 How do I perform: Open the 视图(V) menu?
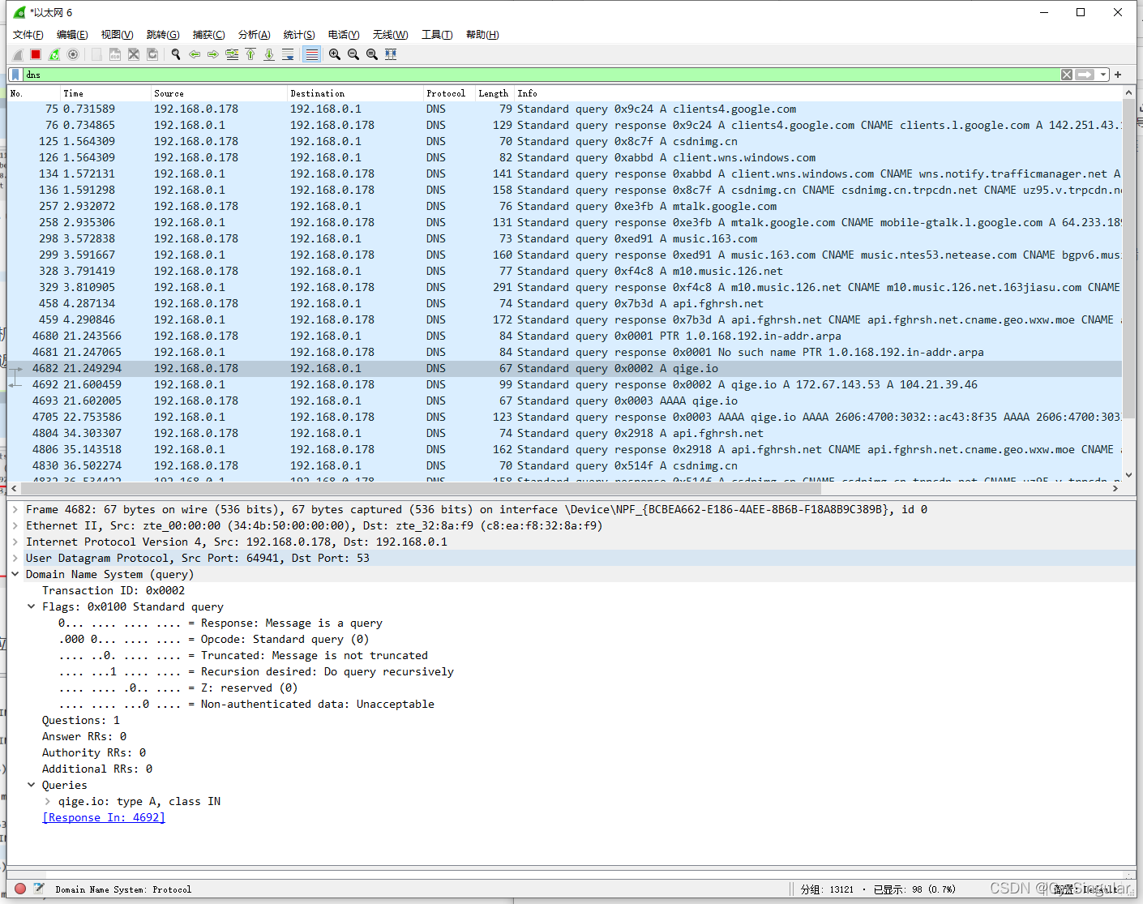(117, 35)
